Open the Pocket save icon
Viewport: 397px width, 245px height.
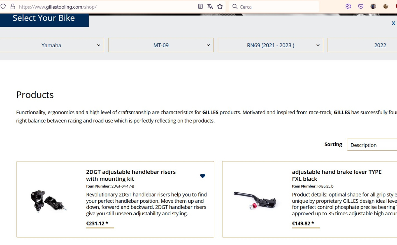(x=361, y=7)
